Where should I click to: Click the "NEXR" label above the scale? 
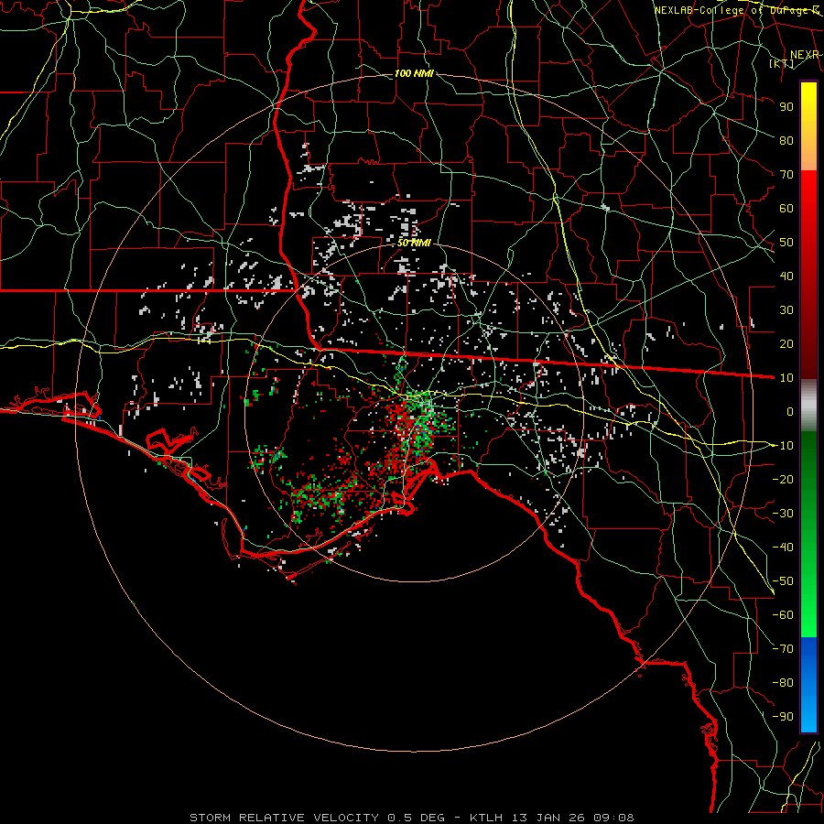(x=804, y=54)
